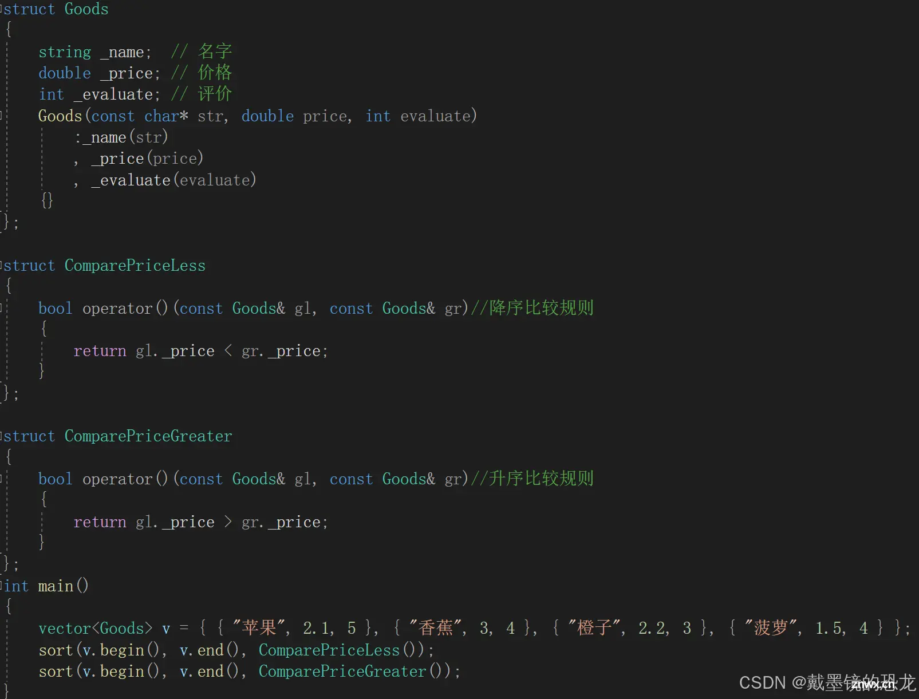Screen dimensions: 919x699
Task: Click the comment // 评价
Action: 202,94
